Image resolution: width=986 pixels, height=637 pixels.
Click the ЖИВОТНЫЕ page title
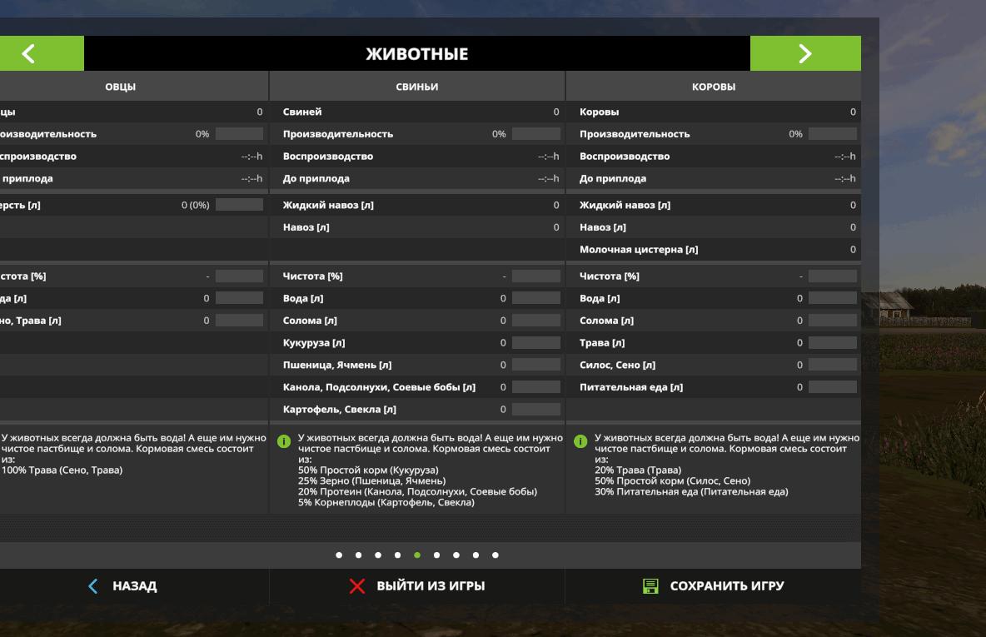coord(416,55)
